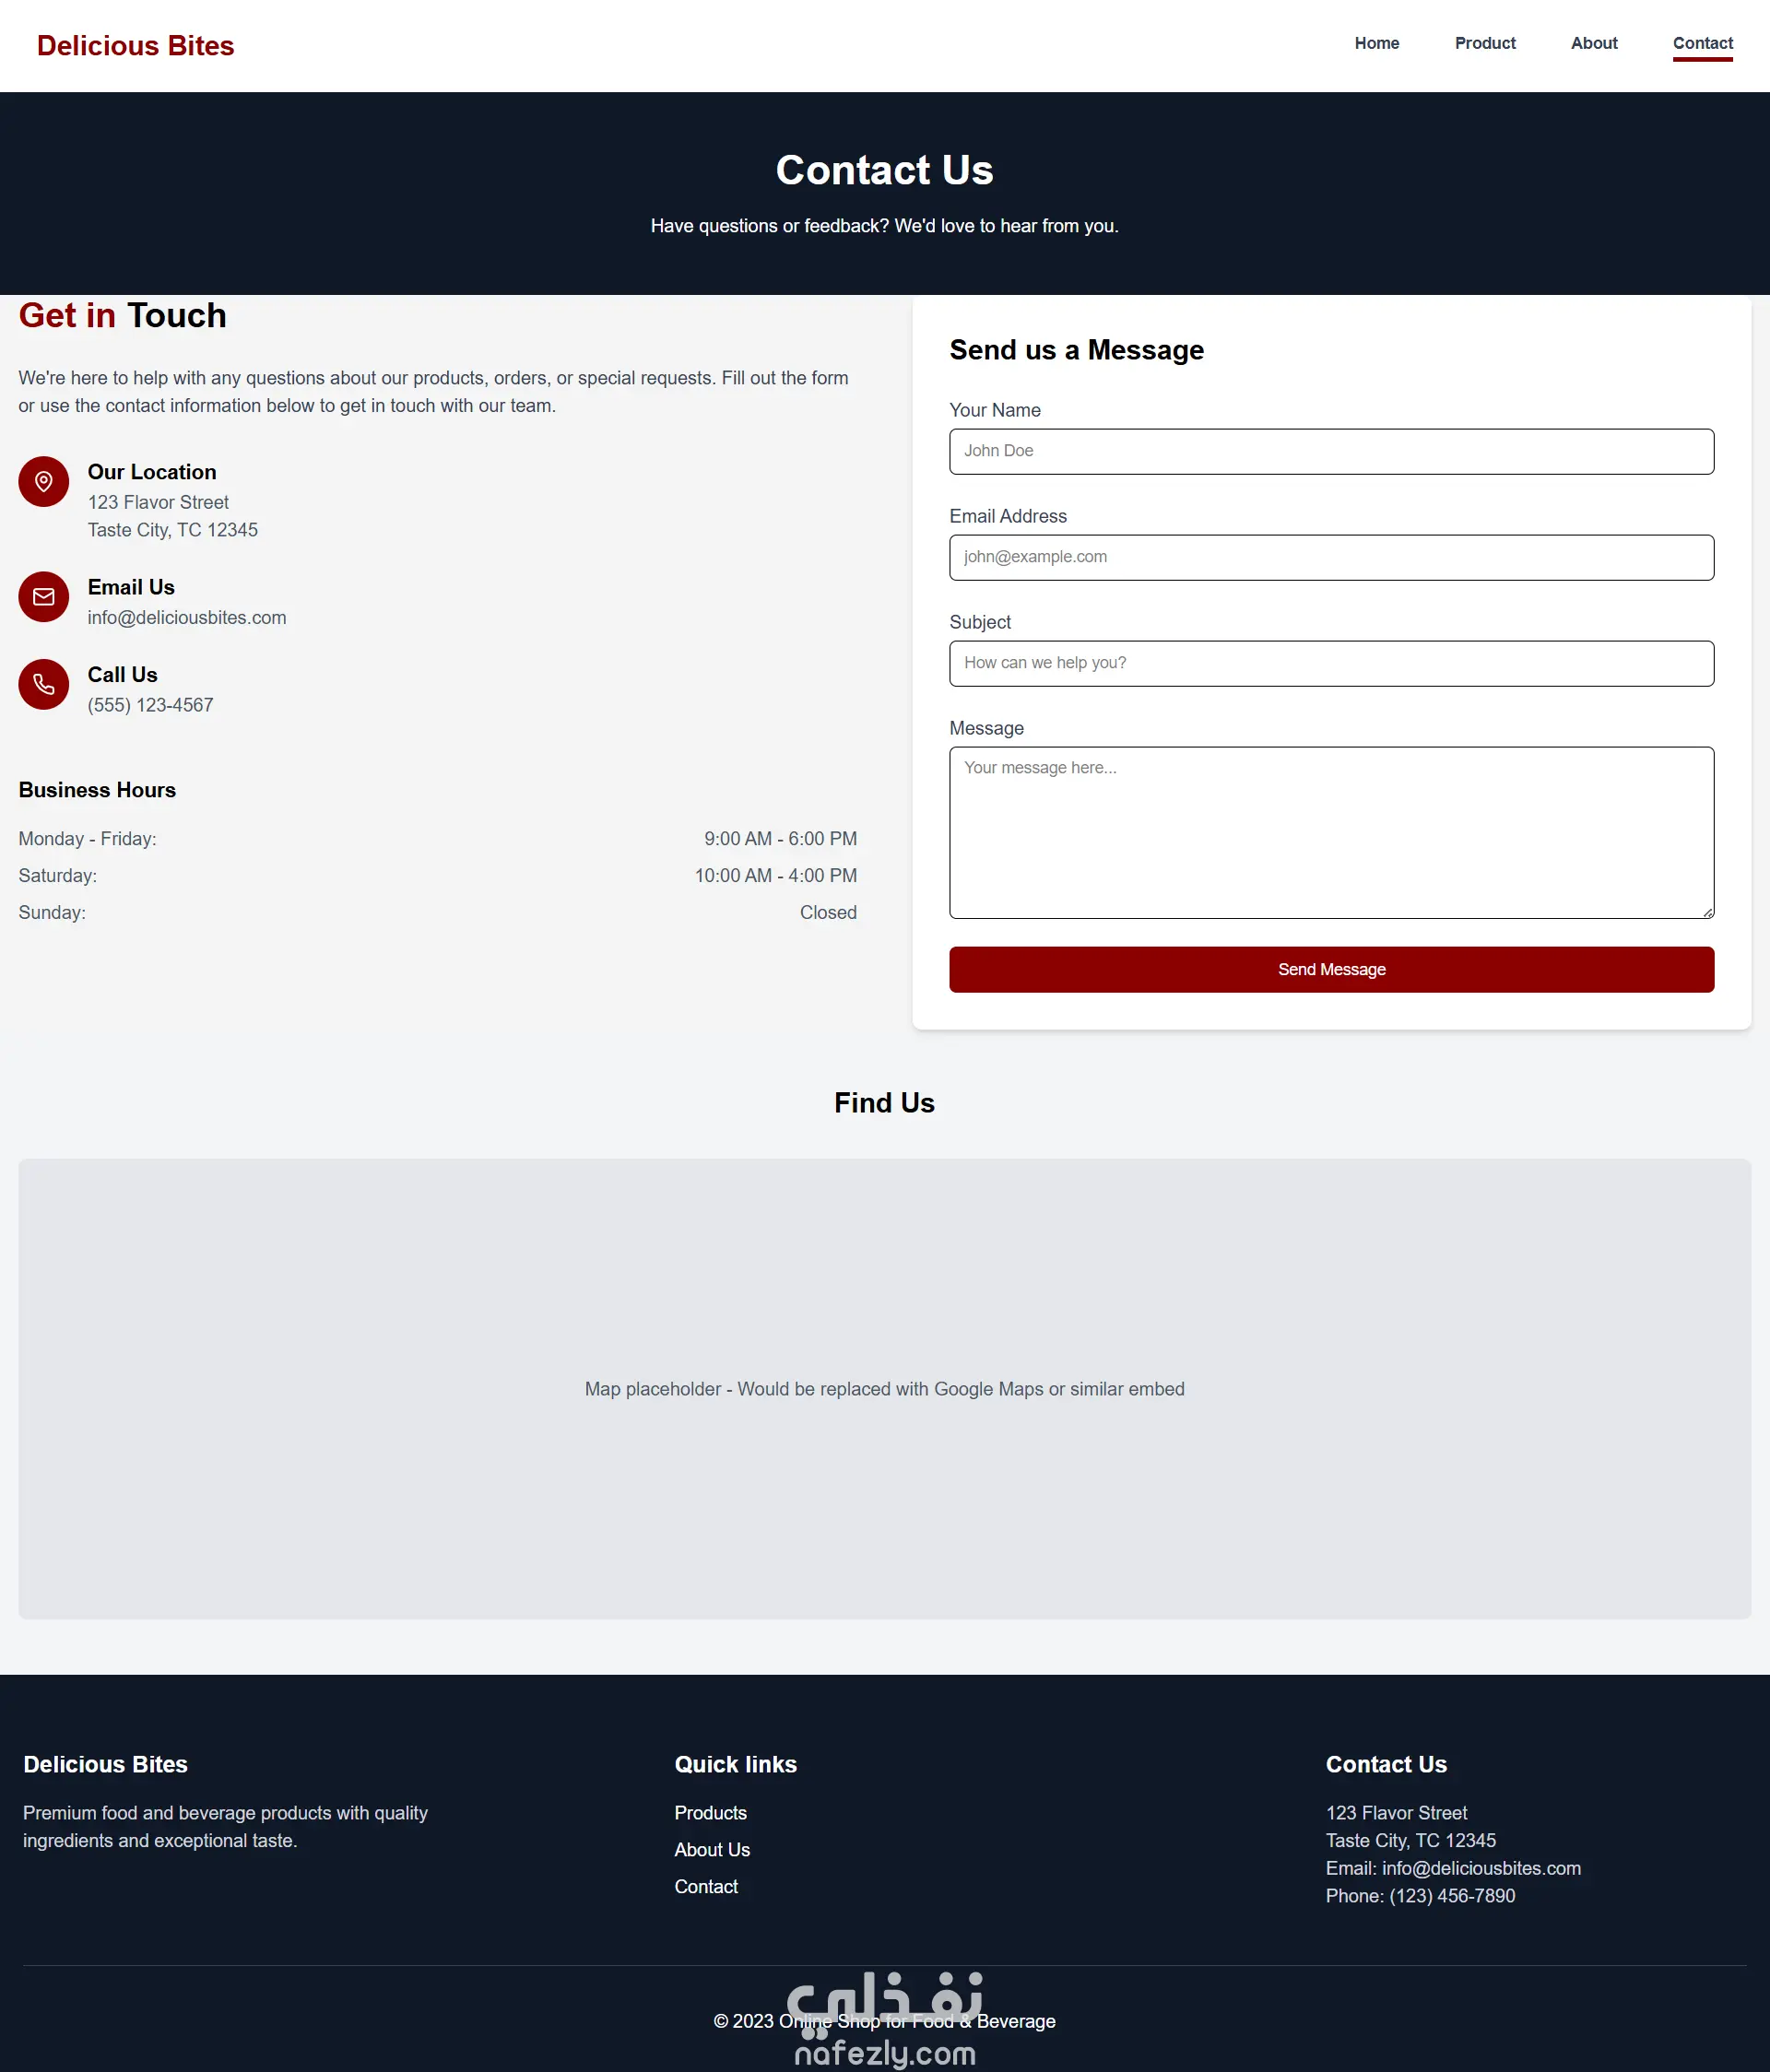
Task: Click the Email Address input
Action: coord(1330,558)
